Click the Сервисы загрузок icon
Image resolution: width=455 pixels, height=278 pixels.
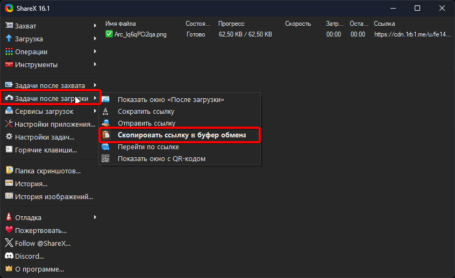coord(9,111)
